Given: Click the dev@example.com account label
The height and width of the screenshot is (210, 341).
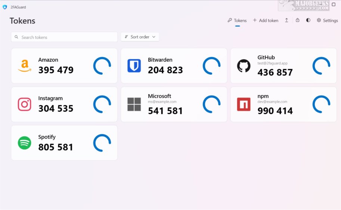Looking at the screenshot, I should tap(272, 102).
